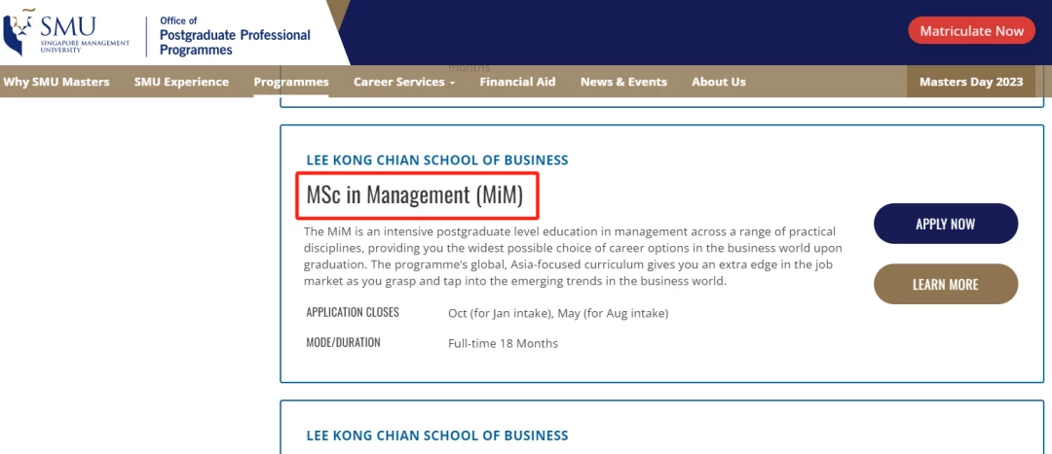
Task: Click the MSc in Management (MiM) title
Action: pyautogui.click(x=415, y=195)
